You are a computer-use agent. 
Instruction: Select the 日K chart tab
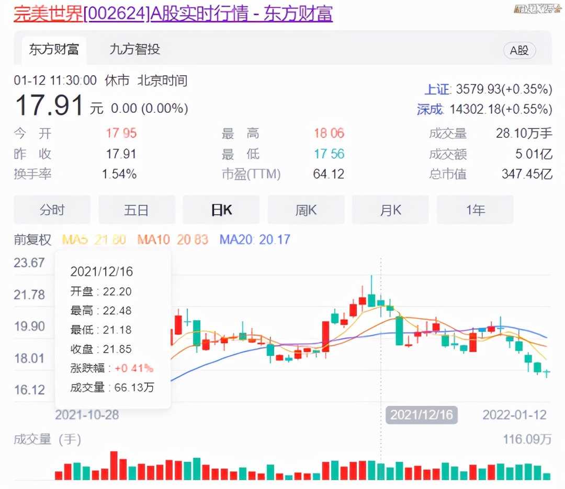pyautogui.click(x=221, y=210)
